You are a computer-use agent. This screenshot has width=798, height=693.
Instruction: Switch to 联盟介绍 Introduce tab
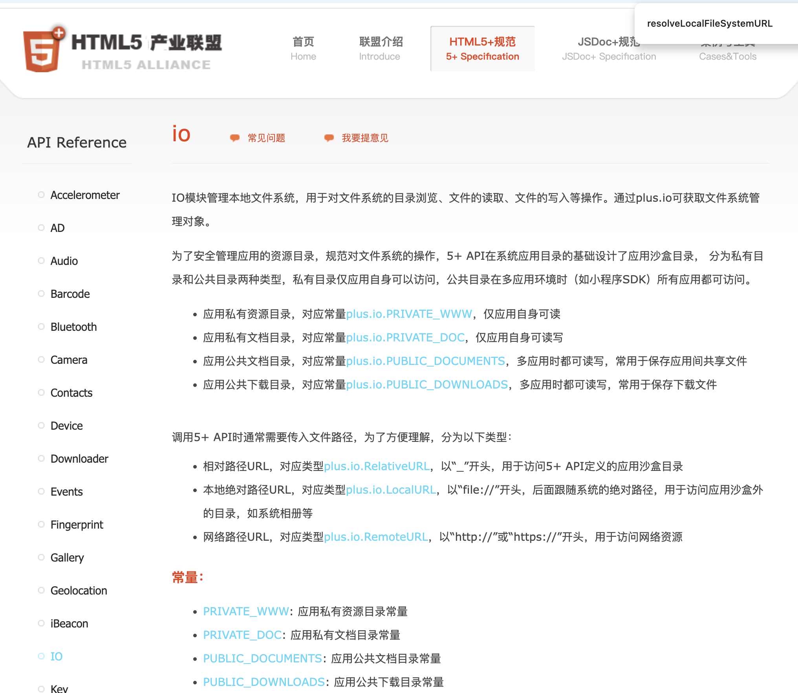[x=380, y=49]
